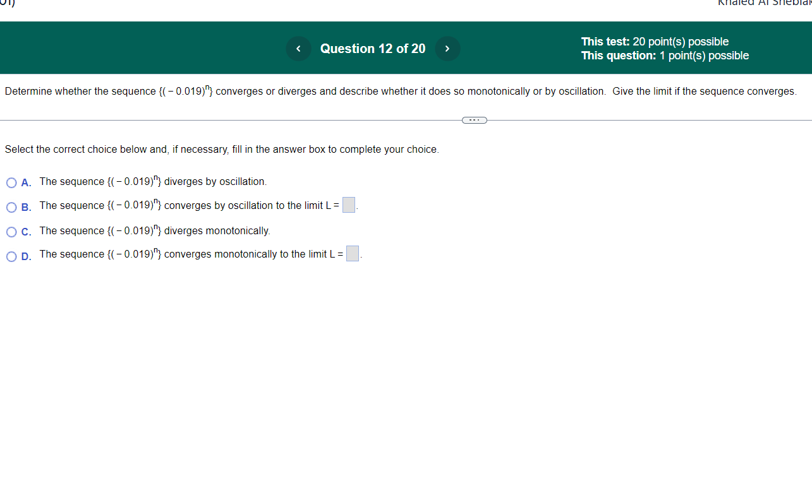Select radio button A for diverges by oscillation
This screenshot has height=488, width=812.
pyautogui.click(x=11, y=182)
